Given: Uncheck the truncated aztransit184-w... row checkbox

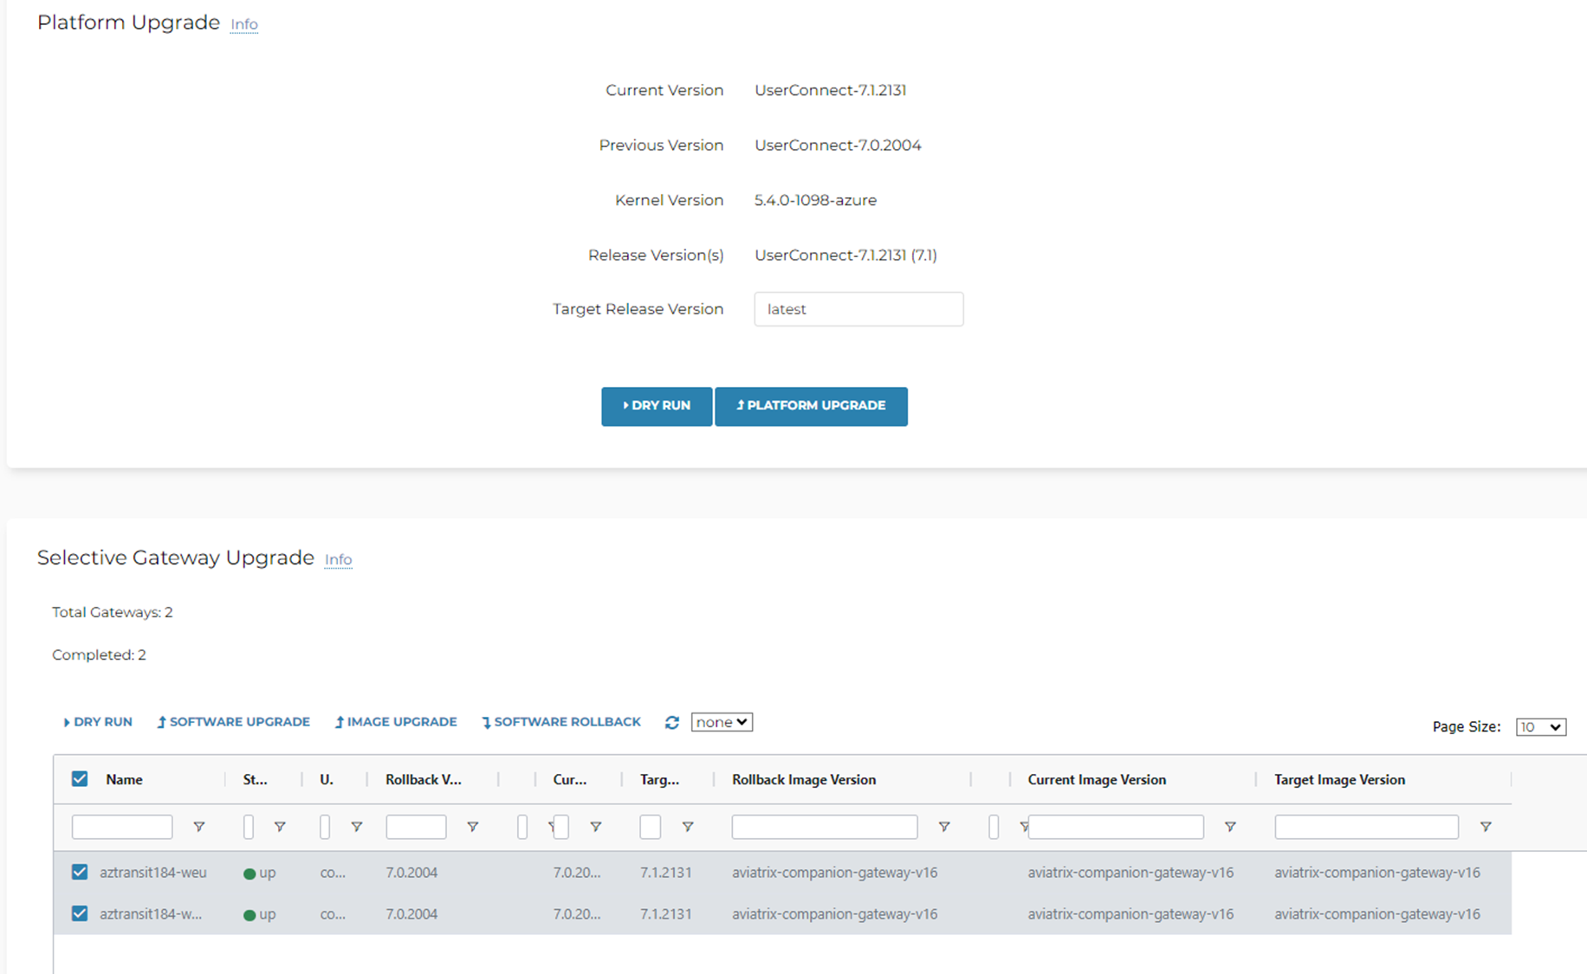Looking at the screenshot, I should [x=80, y=913].
